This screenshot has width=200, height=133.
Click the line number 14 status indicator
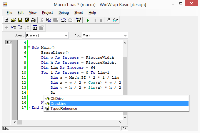(125, 129)
